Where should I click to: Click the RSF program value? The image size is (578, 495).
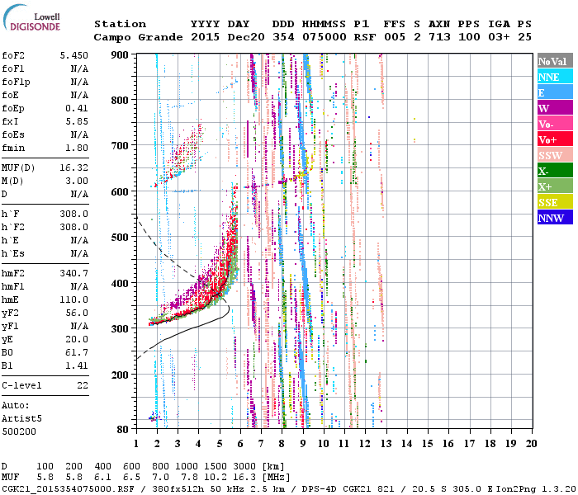(x=365, y=37)
